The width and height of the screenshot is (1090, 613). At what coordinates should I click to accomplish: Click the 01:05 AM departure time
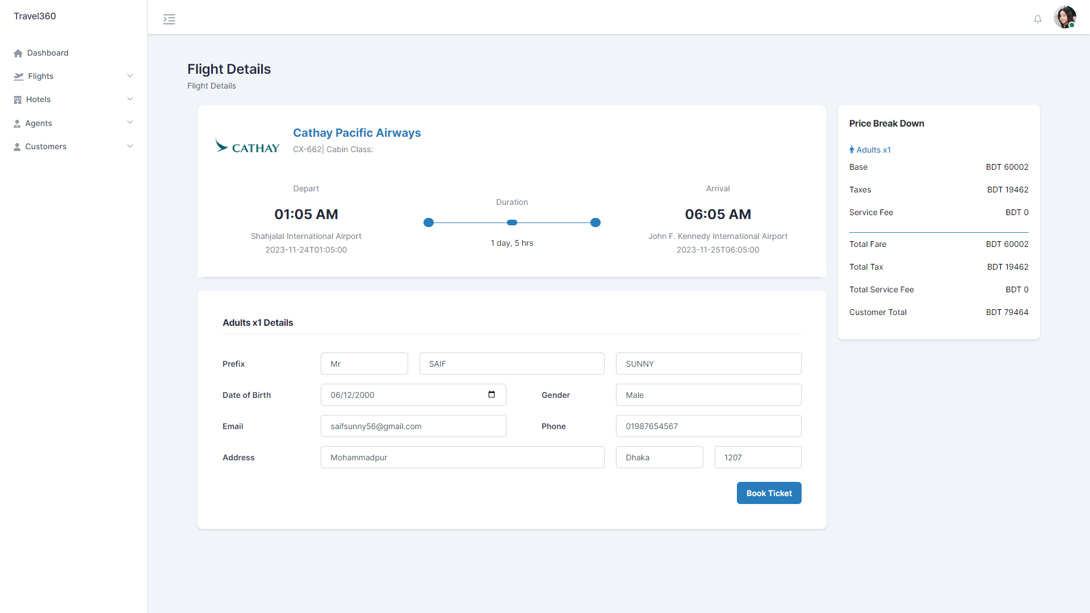click(x=306, y=214)
